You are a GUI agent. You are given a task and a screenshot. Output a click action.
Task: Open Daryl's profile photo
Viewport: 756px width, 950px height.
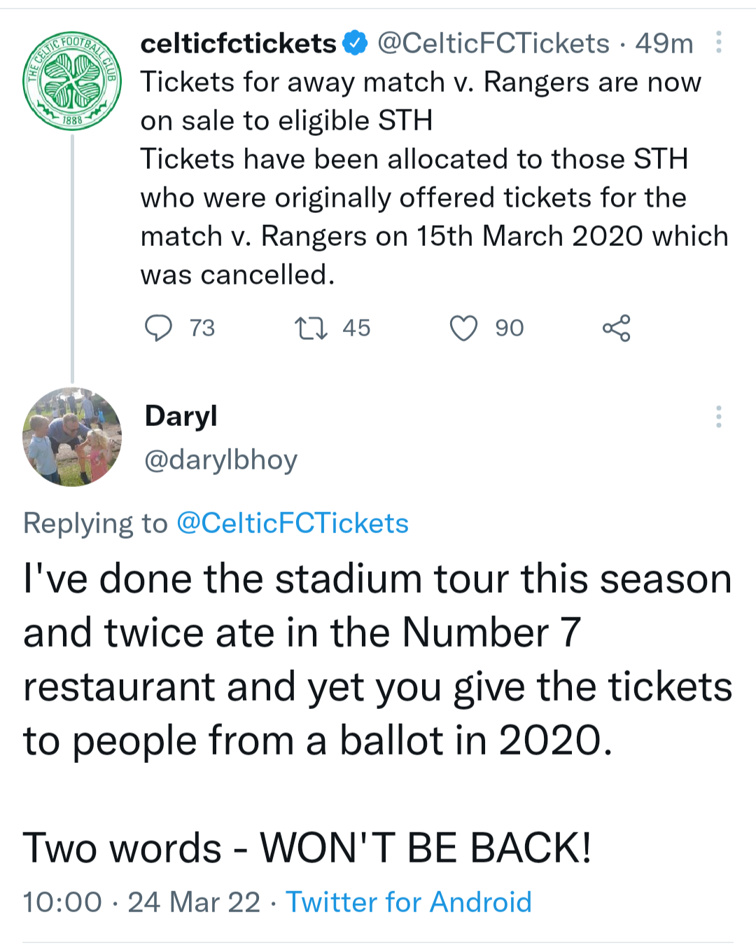72,437
